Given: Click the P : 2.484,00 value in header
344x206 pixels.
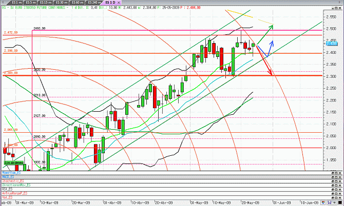Looking at the screenshot, I should [190, 8].
